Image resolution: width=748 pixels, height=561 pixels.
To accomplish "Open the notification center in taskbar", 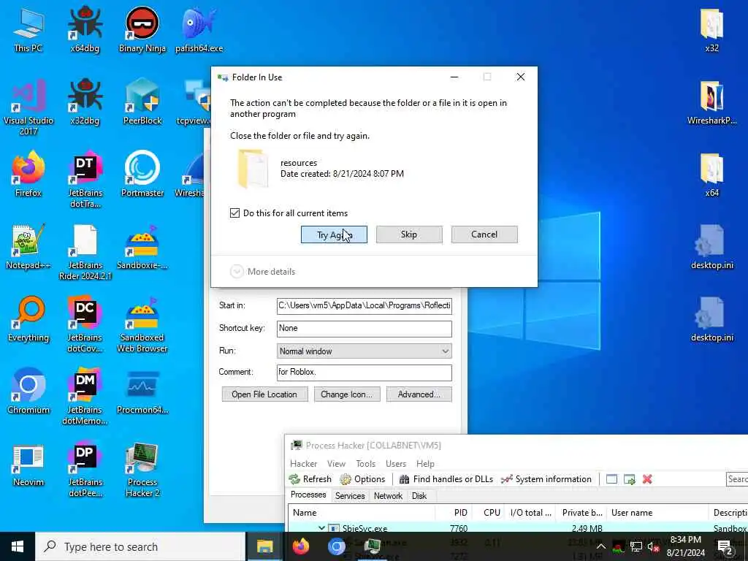I will (x=725, y=546).
